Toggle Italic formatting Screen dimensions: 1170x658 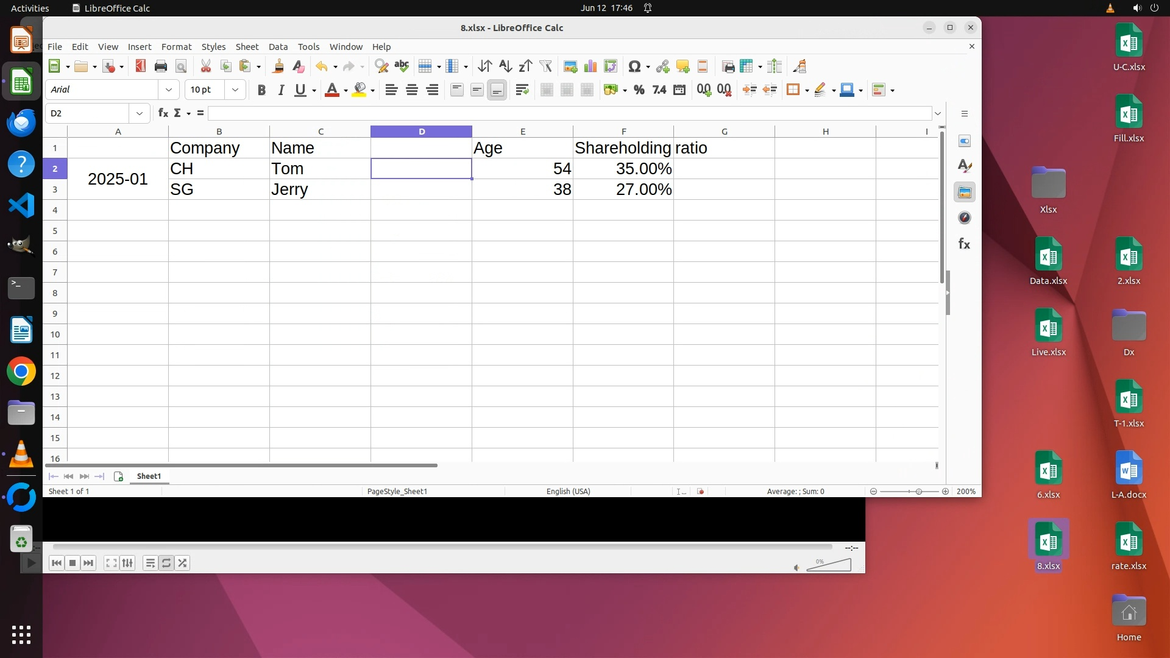tap(281, 90)
